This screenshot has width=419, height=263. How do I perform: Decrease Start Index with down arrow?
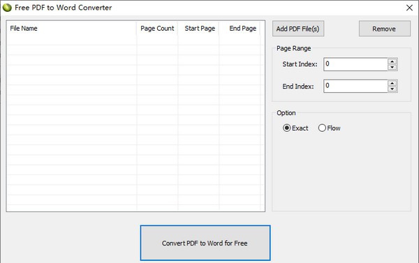[392, 68]
